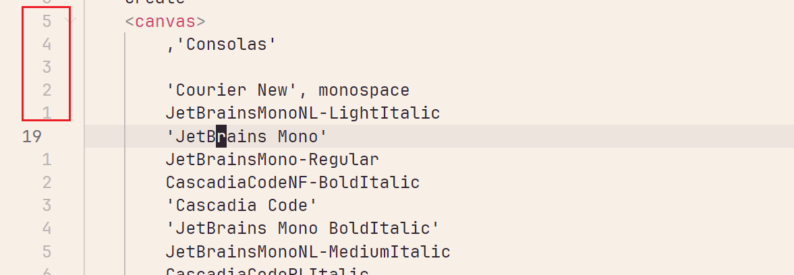Click the word monospace
794x275 pixels.
(364, 90)
